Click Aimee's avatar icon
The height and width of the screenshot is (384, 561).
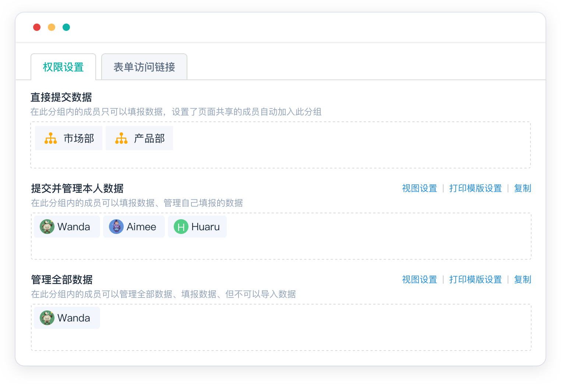[116, 227]
